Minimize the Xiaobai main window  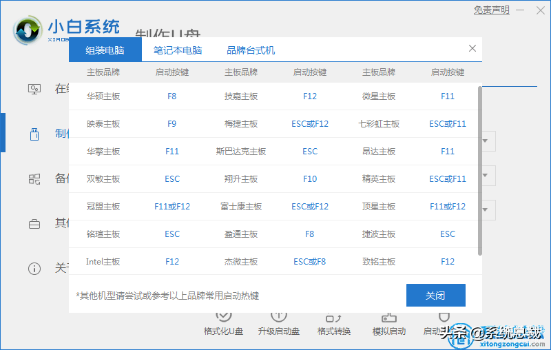coord(520,10)
